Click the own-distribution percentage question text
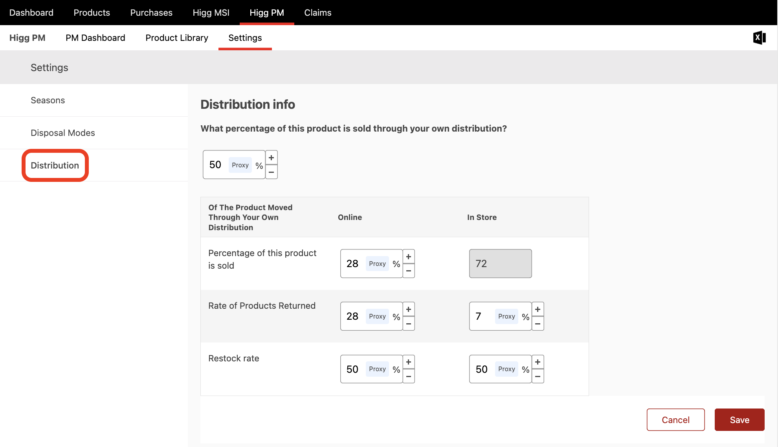Viewport: 778px width, 447px height. [354, 128]
